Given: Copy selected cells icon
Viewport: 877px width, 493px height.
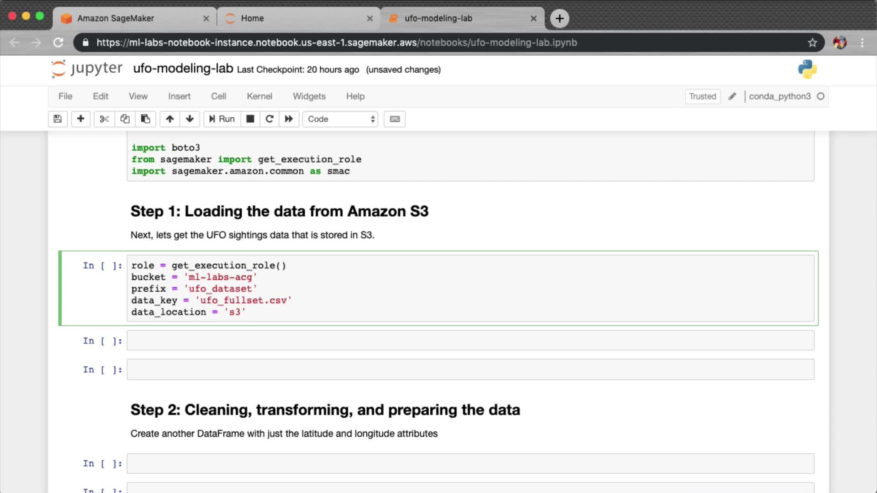Looking at the screenshot, I should [x=125, y=119].
